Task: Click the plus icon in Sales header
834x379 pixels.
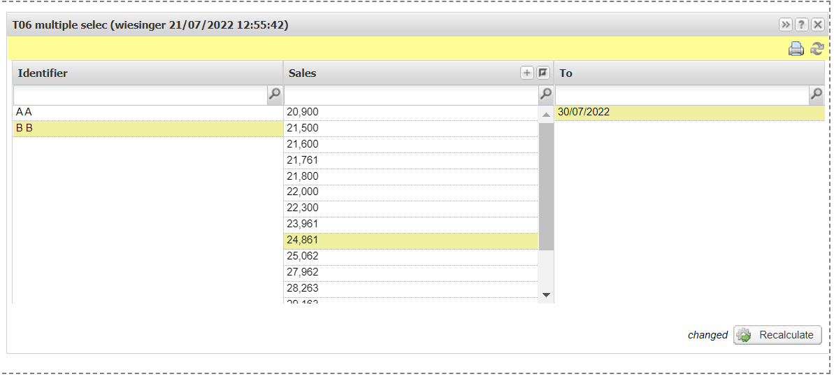Action: click(x=526, y=73)
